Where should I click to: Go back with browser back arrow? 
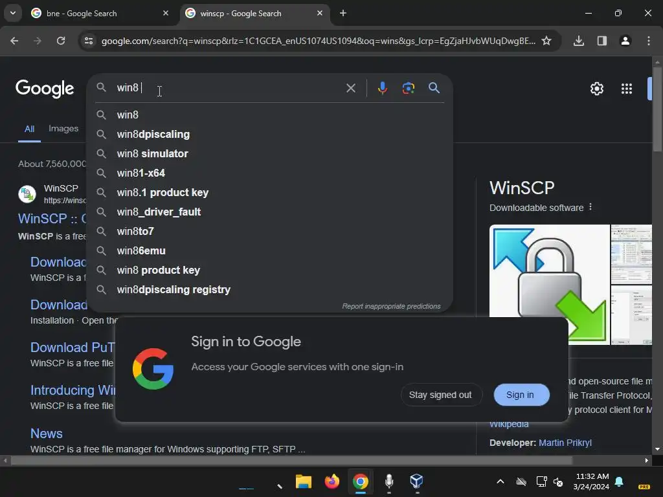(14, 41)
